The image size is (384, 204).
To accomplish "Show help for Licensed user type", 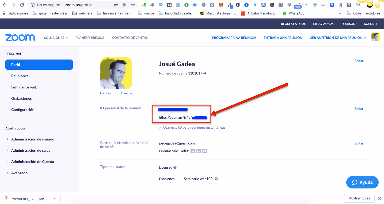I will [175, 167].
